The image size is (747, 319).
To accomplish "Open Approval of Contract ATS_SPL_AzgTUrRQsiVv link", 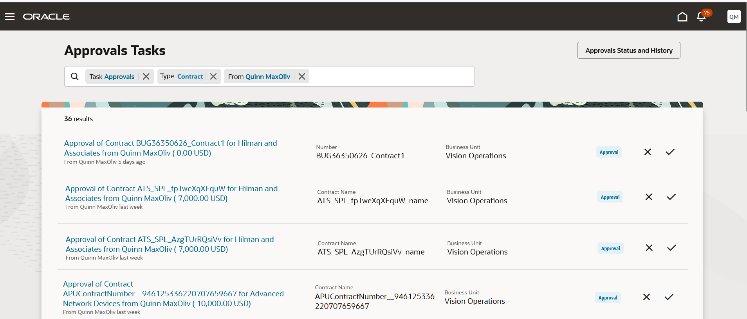I will (170, 244).
